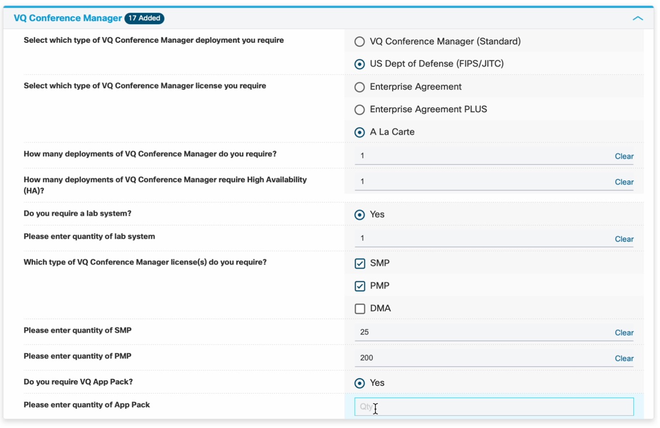Viewport: 660px width, 428px height.
Task: Click 'Do you require a lab system?' label
Action: 77,214
